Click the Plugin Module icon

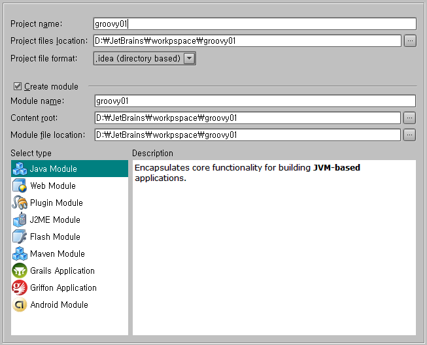pos(20,203)
